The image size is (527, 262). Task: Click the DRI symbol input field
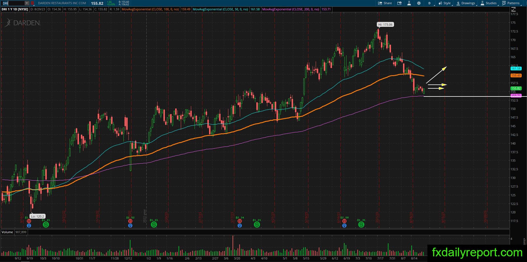coord(13,3)
